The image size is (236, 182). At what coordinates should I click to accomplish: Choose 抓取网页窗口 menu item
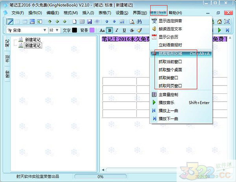coord(181,86)
